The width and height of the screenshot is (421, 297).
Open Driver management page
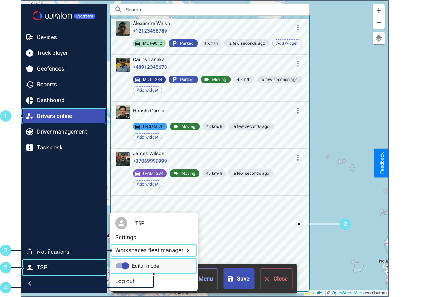(62, 132)
